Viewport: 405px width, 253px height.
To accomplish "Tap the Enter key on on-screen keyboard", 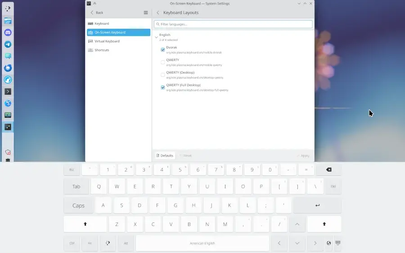I will click(317, 205).
